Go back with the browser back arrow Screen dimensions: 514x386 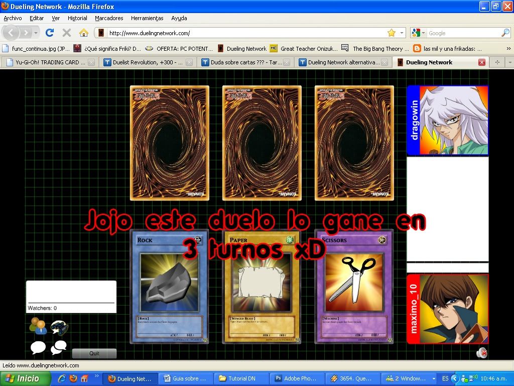[11, 33]
